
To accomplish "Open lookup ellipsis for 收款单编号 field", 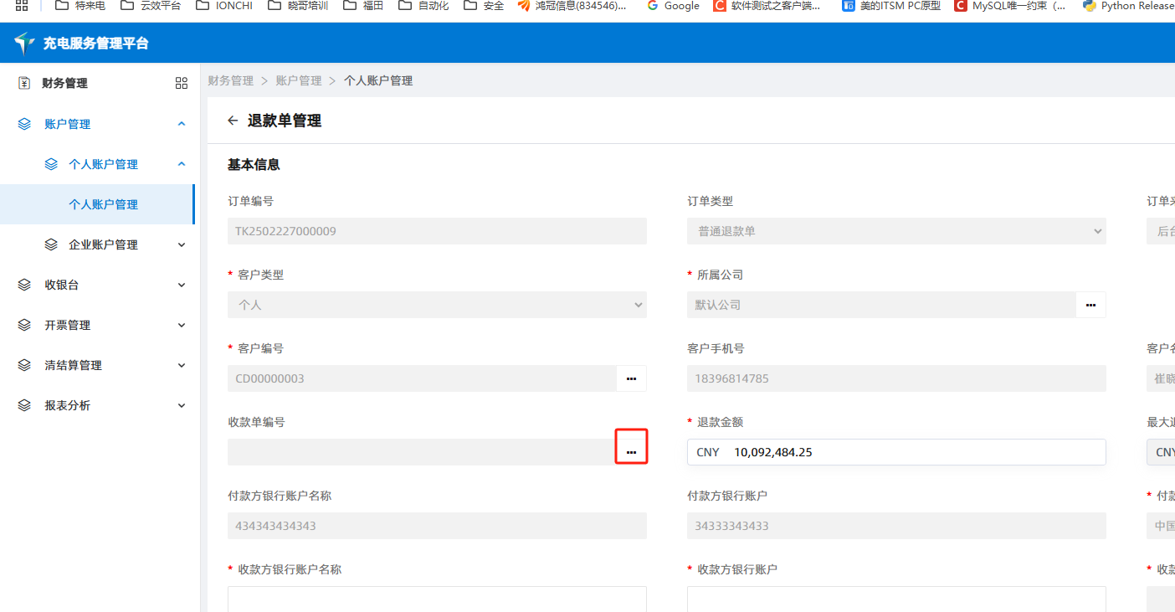I will (631, 452).
